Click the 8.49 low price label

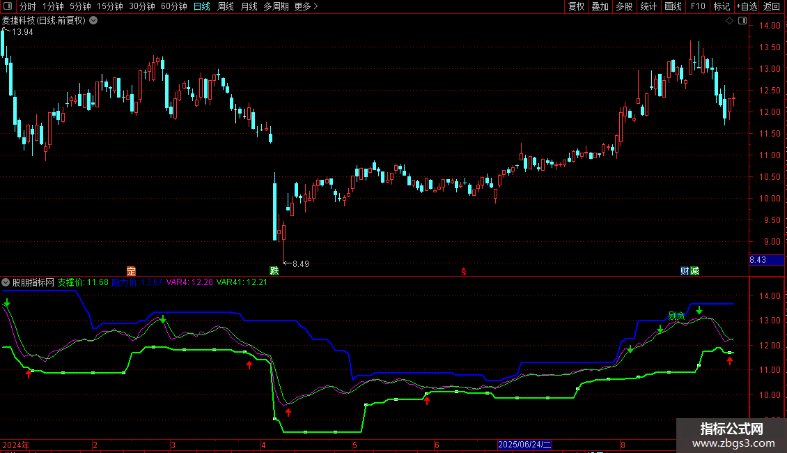pos(301,263)
